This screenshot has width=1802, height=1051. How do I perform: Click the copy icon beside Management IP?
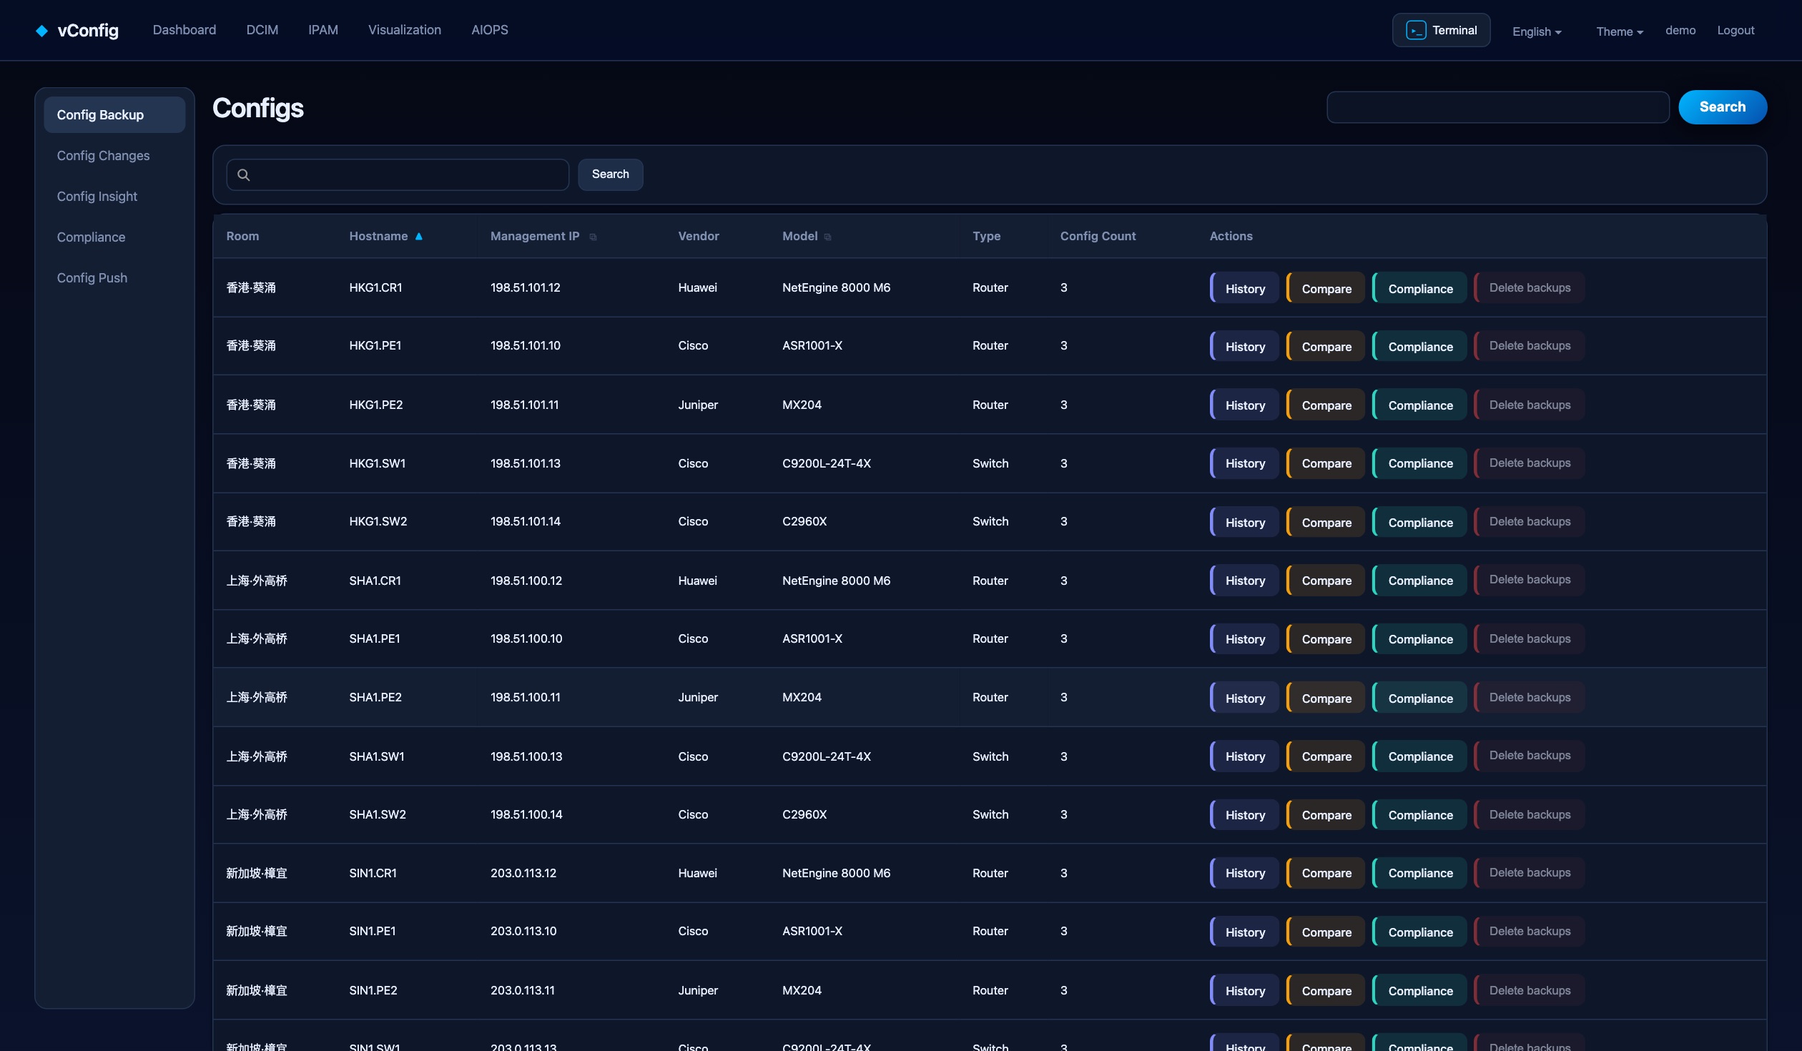(x=593, y=237)
